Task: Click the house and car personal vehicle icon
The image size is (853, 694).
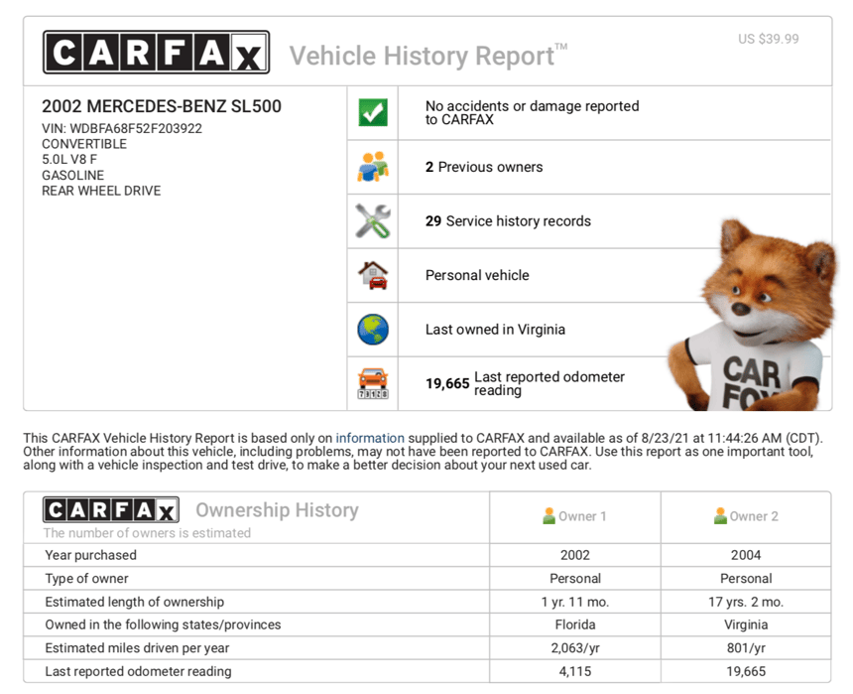Action: click(x=373, y=275)
